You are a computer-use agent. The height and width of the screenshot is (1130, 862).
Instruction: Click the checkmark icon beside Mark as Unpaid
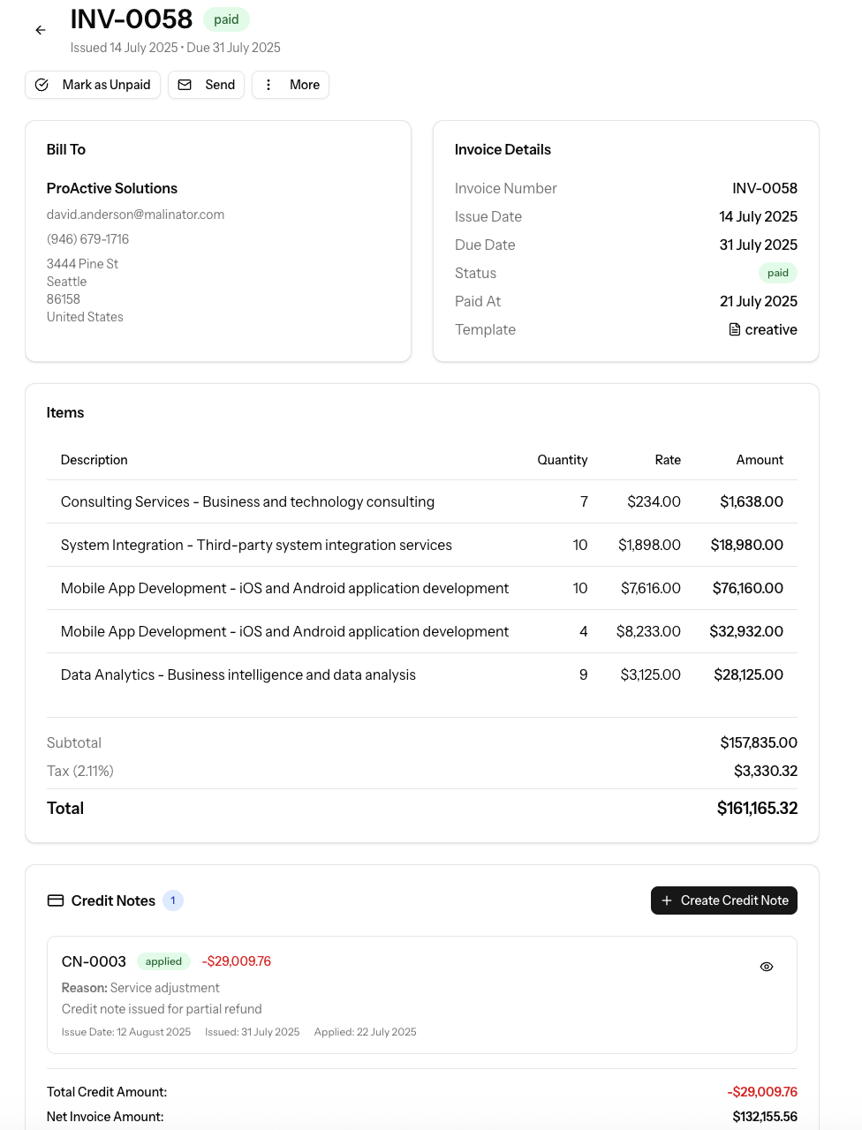42,85
